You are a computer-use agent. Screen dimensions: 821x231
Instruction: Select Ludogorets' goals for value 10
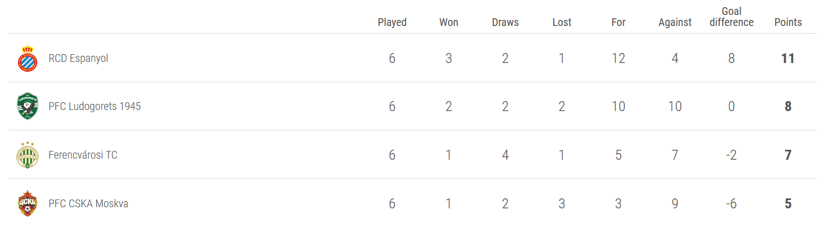pyautogui.click(x=618, y=106)
